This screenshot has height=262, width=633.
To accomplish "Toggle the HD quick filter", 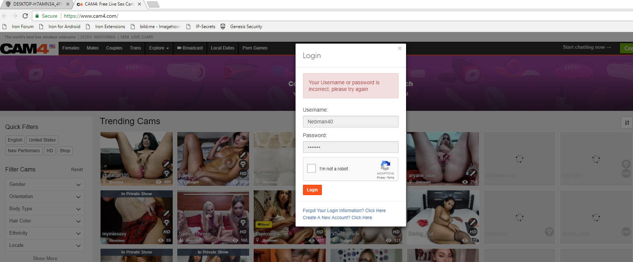I will click(50, 151).
